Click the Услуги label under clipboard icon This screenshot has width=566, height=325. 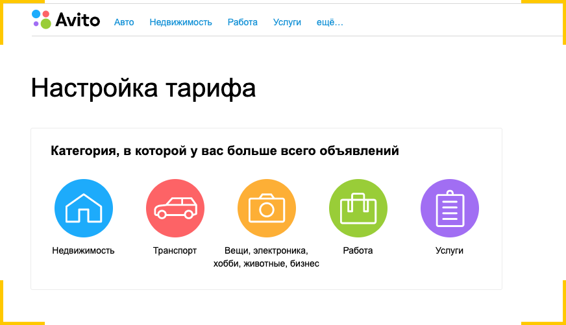[449, 250]
